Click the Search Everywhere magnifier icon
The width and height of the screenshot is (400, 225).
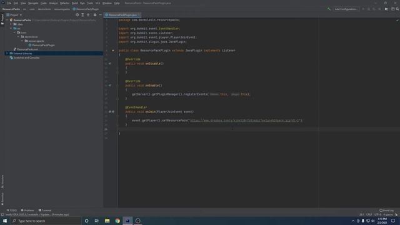point(397,9)
